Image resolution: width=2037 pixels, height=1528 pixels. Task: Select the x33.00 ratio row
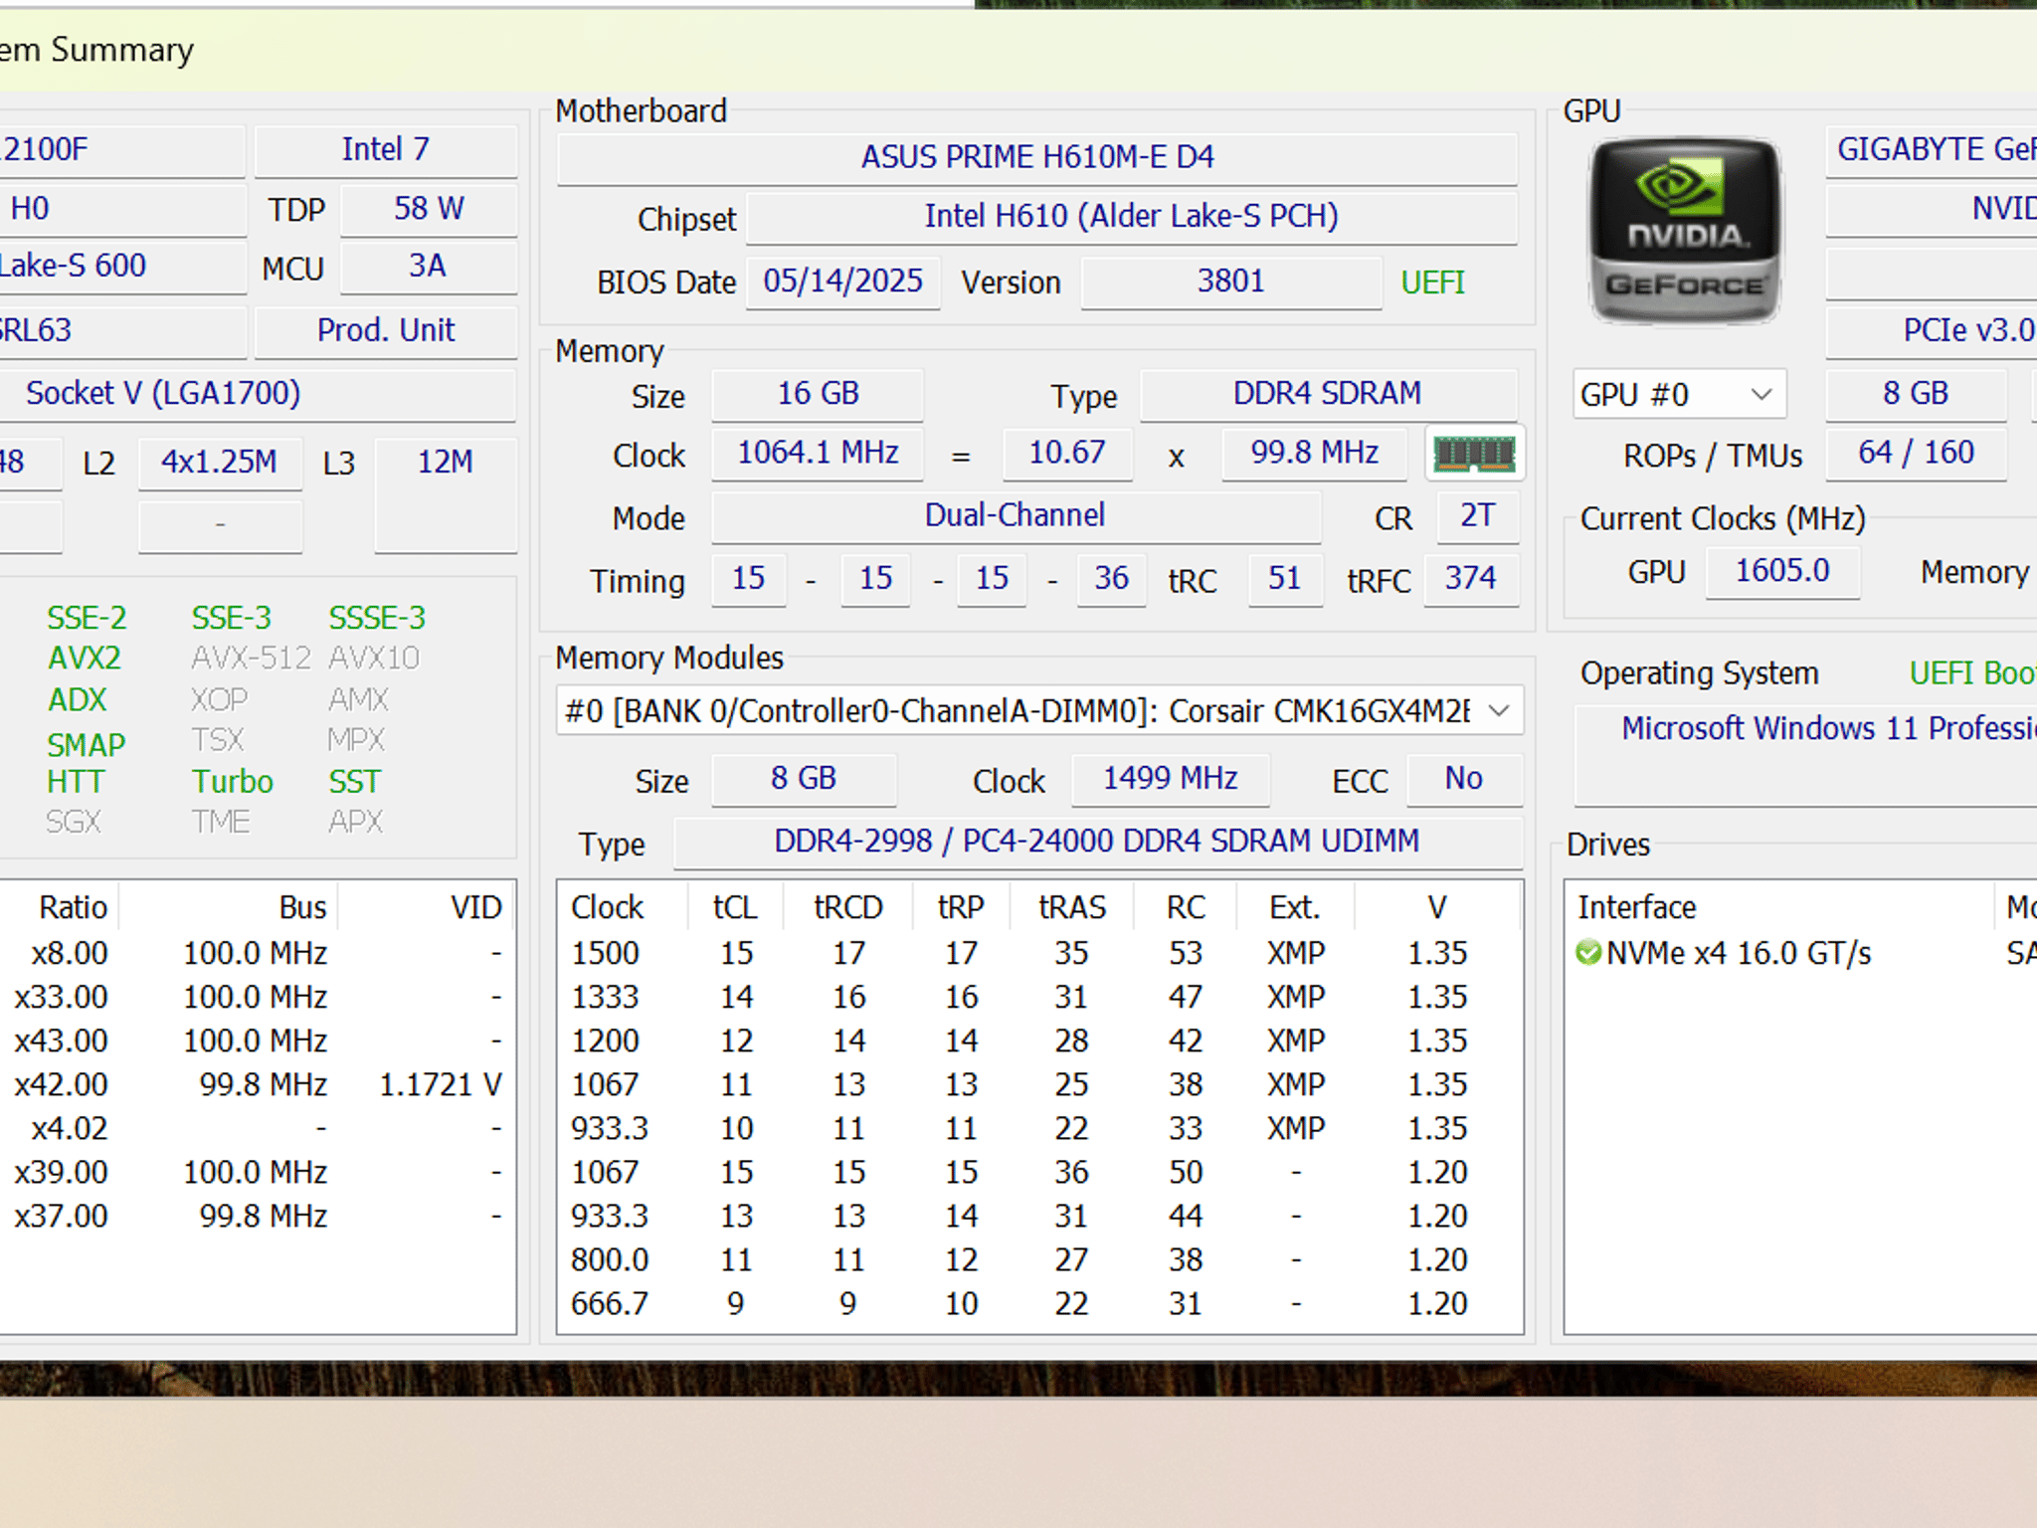[x=257, y=997]
